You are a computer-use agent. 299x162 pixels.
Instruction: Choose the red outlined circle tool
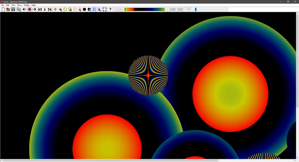click(75, 9)
